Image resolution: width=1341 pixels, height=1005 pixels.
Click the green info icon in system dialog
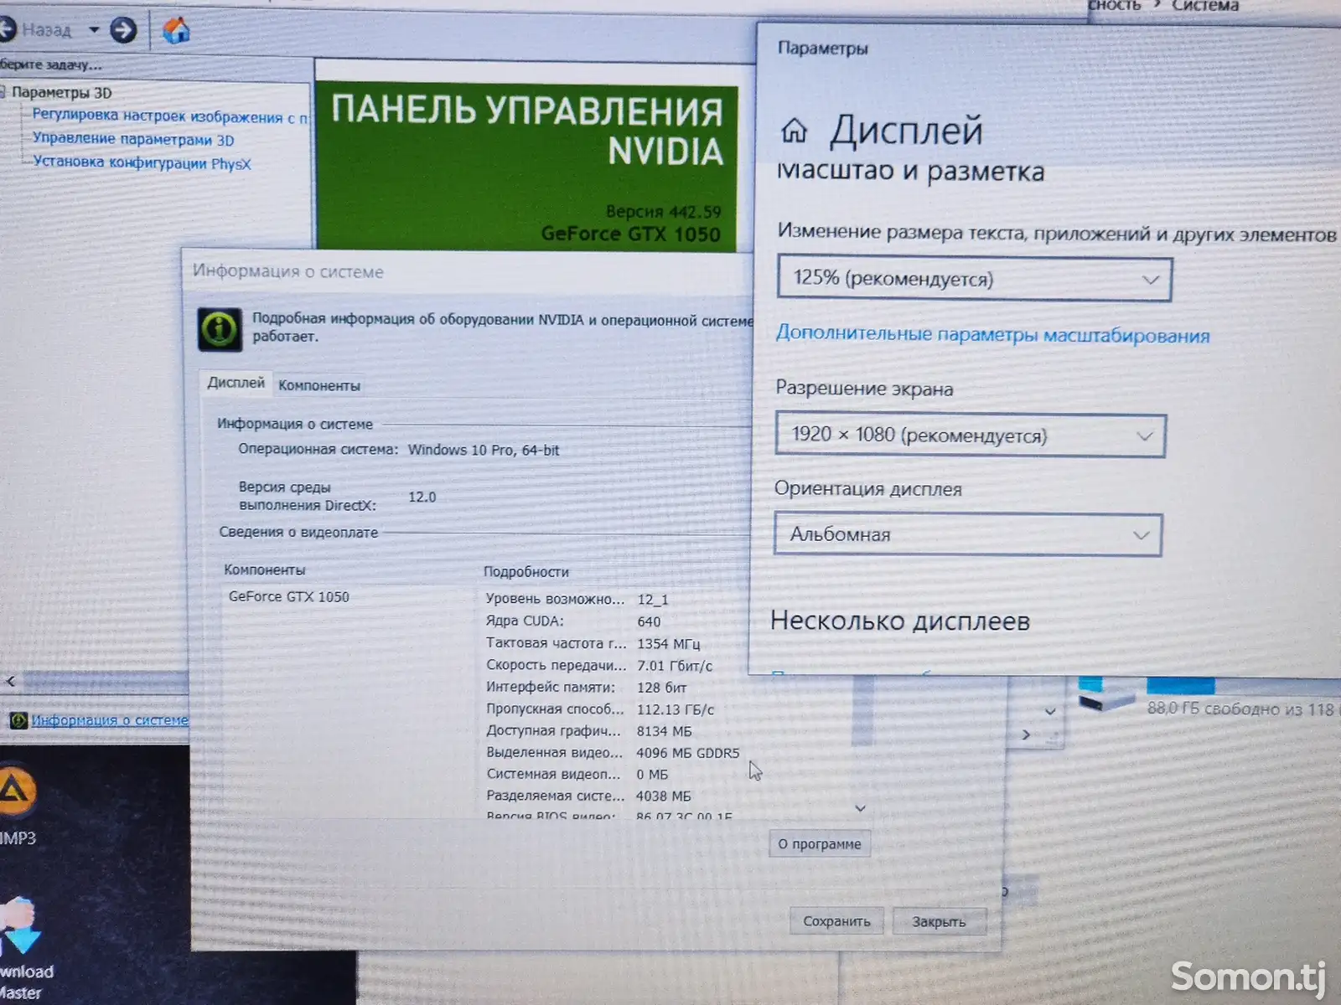point(220,328)
